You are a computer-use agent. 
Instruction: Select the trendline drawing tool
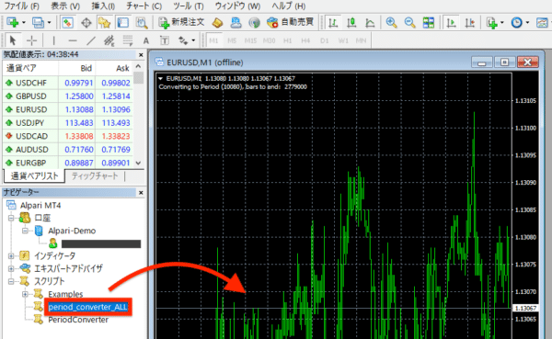(91, 40)
